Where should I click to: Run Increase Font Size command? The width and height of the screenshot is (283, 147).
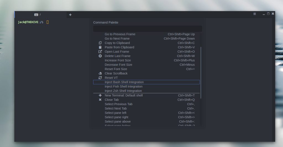click(118, 60)
